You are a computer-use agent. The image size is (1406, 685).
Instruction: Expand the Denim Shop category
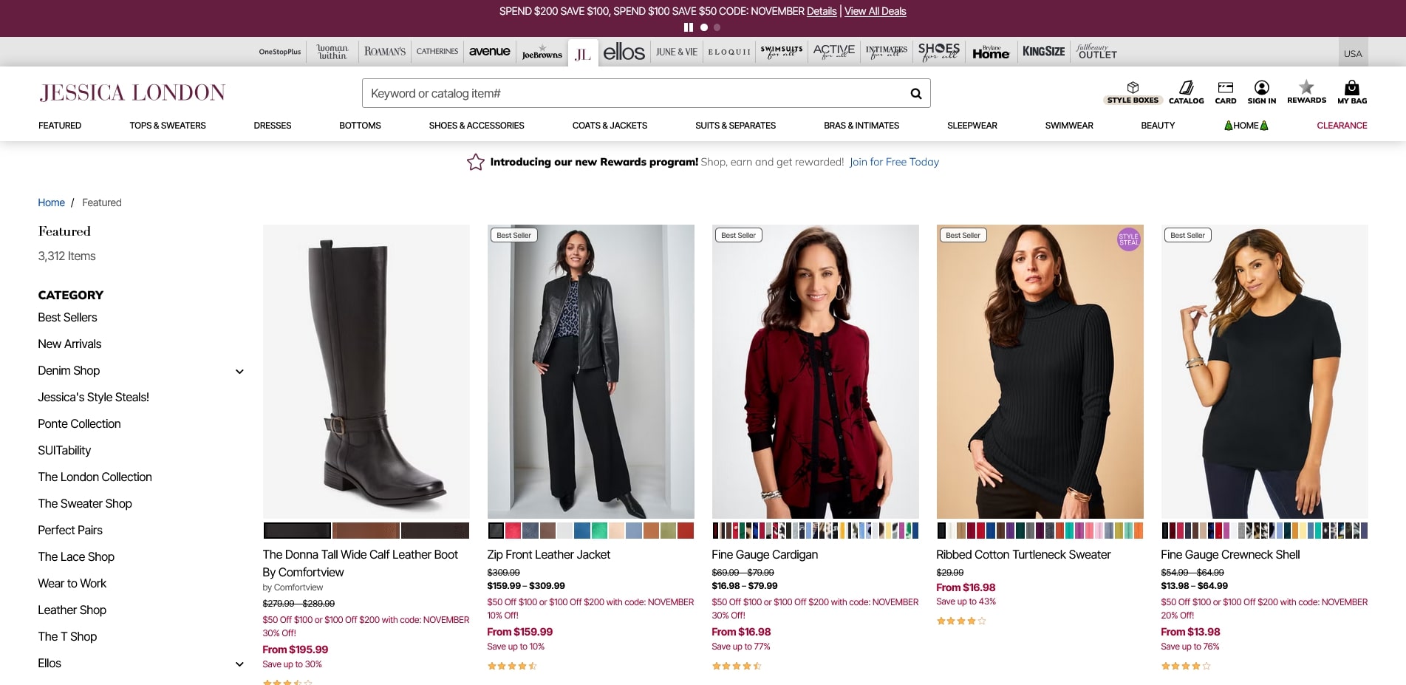[239, 372]
